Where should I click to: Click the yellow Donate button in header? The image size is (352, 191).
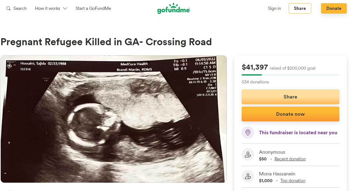[334, 8]
